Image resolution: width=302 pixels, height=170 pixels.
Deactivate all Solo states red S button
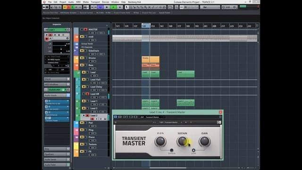click(68, 7)
